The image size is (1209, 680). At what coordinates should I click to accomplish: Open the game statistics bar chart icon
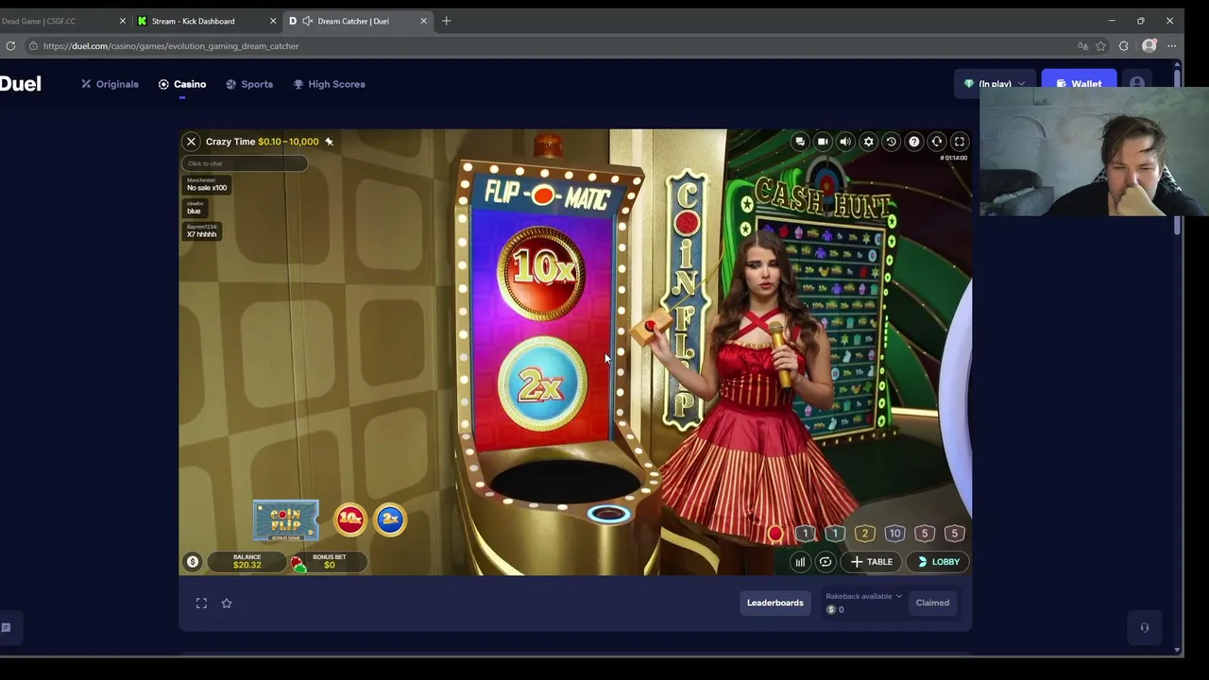coord(800,562)
